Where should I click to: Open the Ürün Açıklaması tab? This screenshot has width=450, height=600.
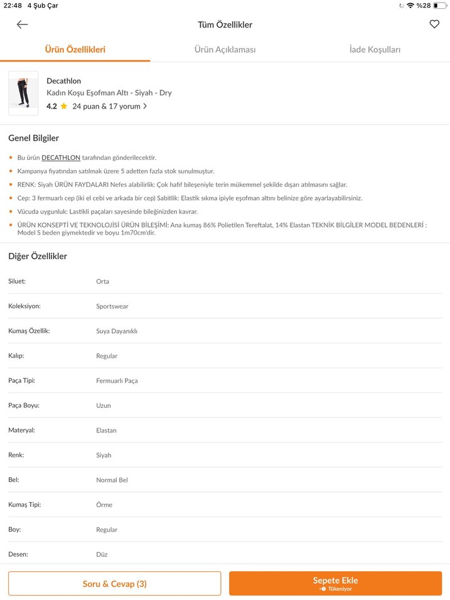tap(225, 50)
